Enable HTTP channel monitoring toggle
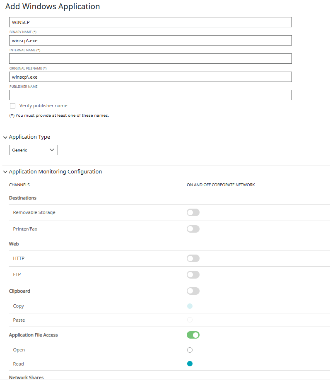The width and height of the screenshot is (330, 380). click(x=193, y=258)
